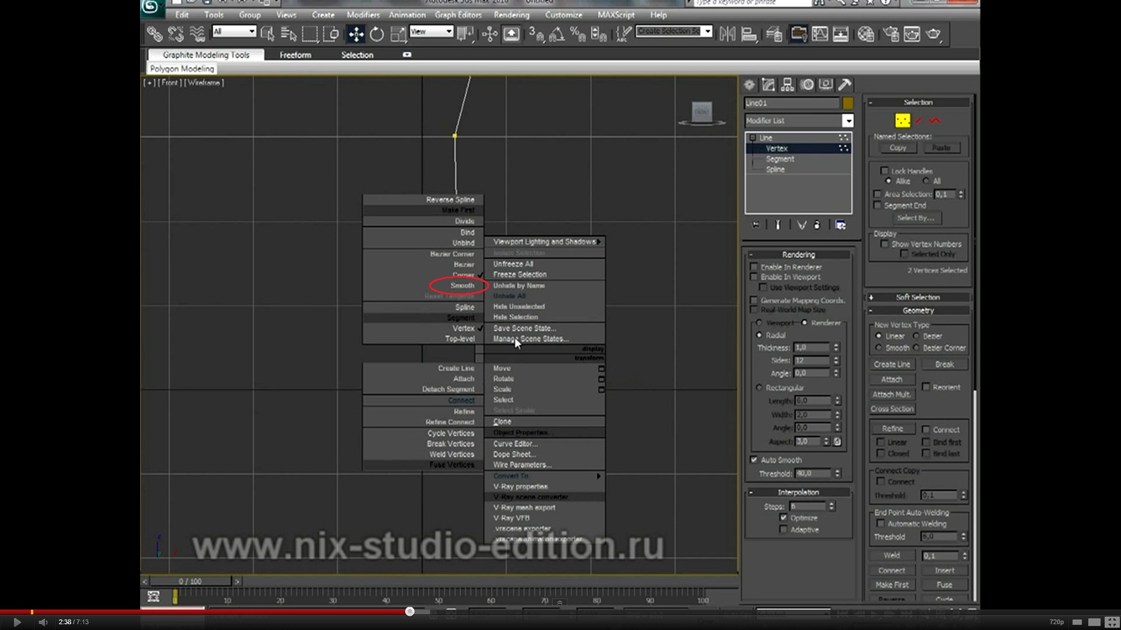Open the Hierarchy command panel icon
This screenshot has height=630, width=1121.
[788, 85]
